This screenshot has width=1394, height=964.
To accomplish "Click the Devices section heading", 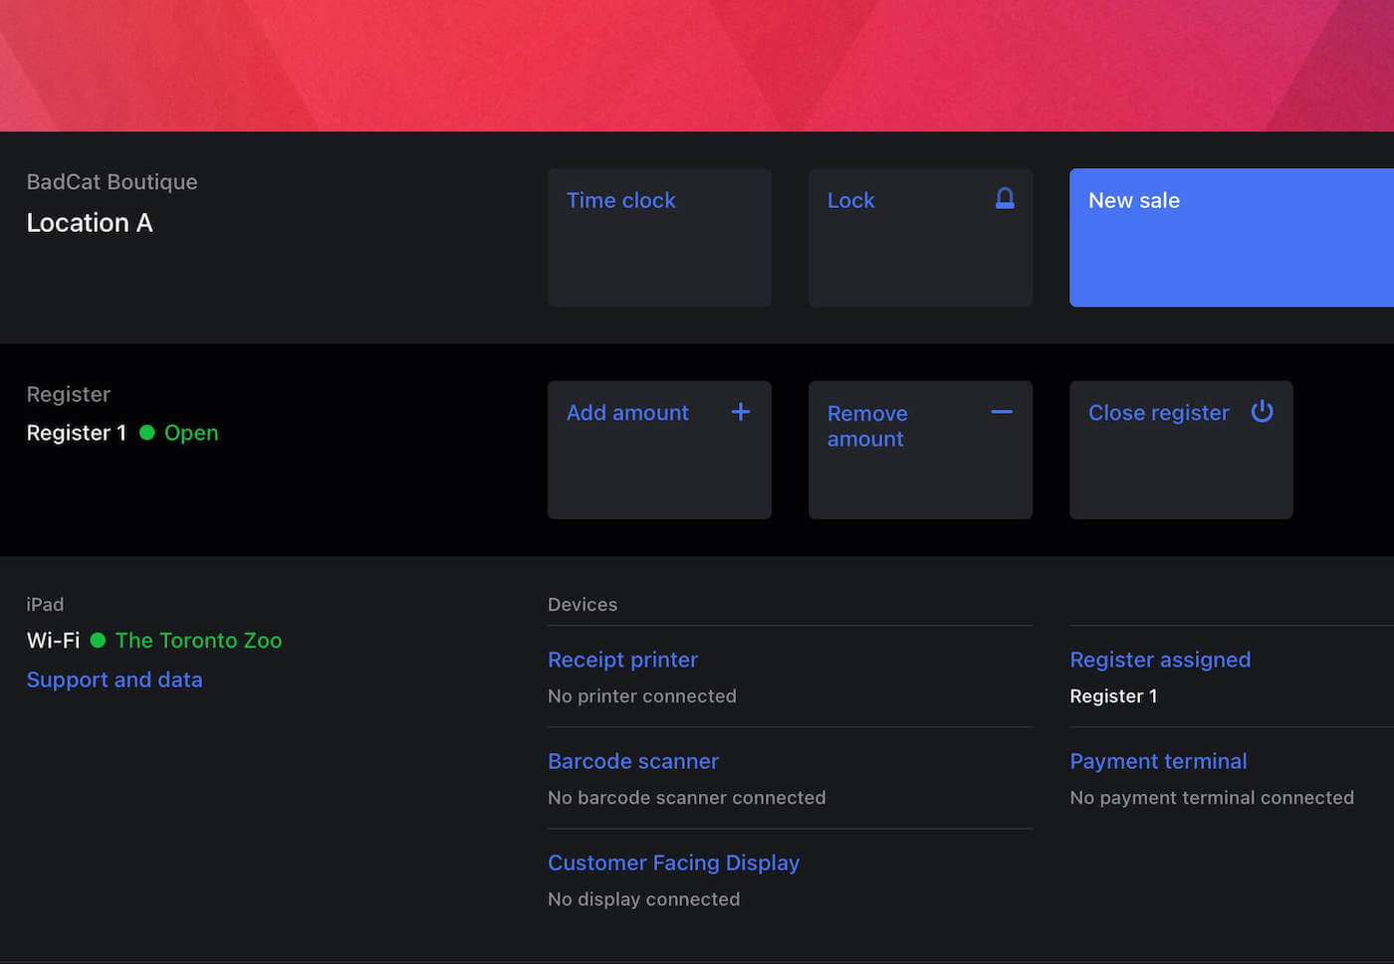I will (x=582, y=605).
